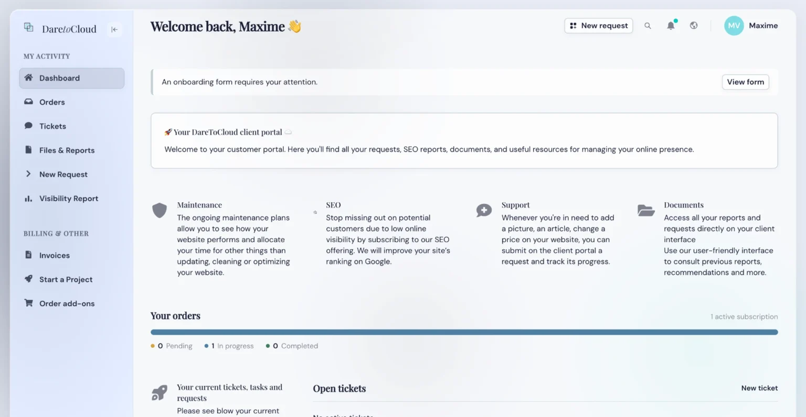Viewport: 806px width, 417px height.
Task: Click the Documents card heading
Action: click(x=684, y=205)
